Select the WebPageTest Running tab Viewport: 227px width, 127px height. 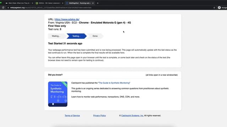coord(80,3)
